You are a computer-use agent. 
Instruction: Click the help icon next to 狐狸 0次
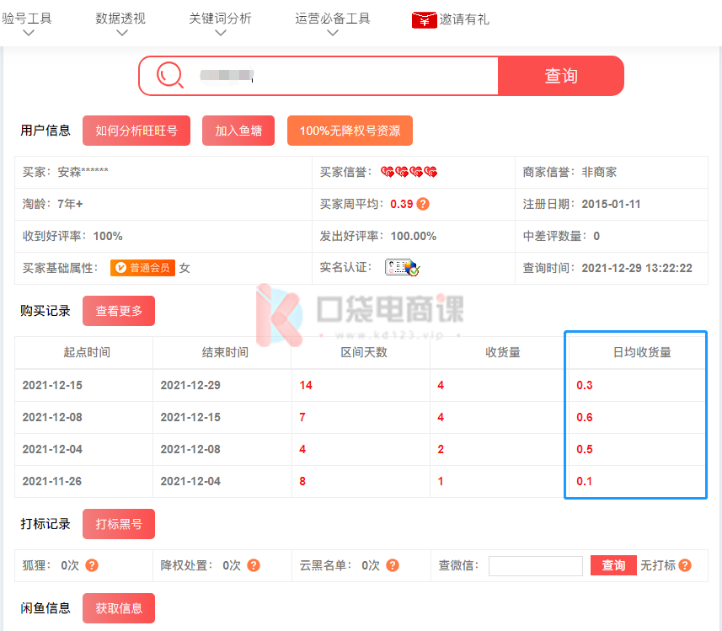92,565
